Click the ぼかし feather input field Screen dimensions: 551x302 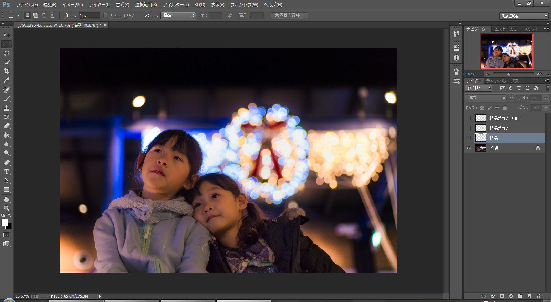pos(89,16)
